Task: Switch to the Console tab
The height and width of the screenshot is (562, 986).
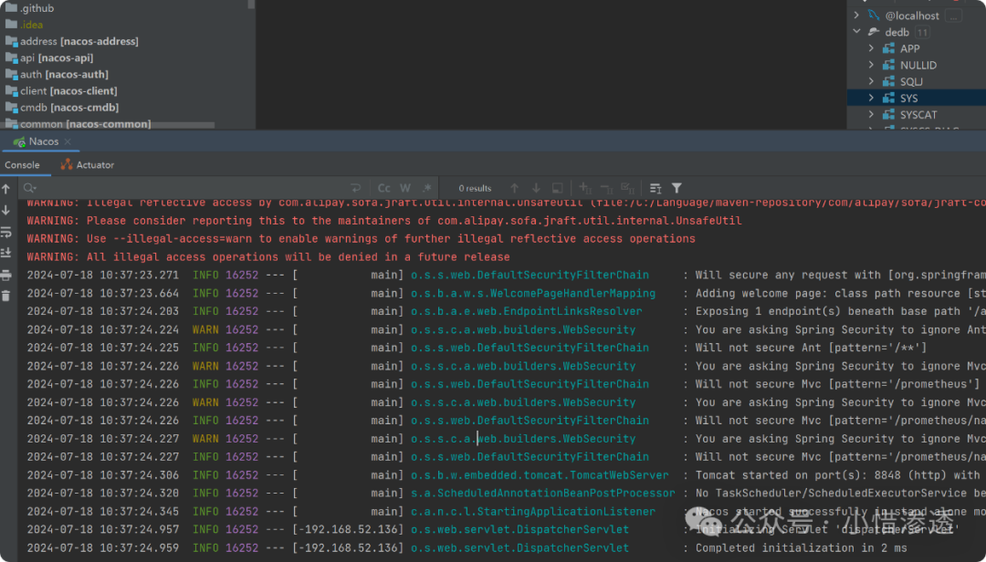Action: click(x=22, y=165)
